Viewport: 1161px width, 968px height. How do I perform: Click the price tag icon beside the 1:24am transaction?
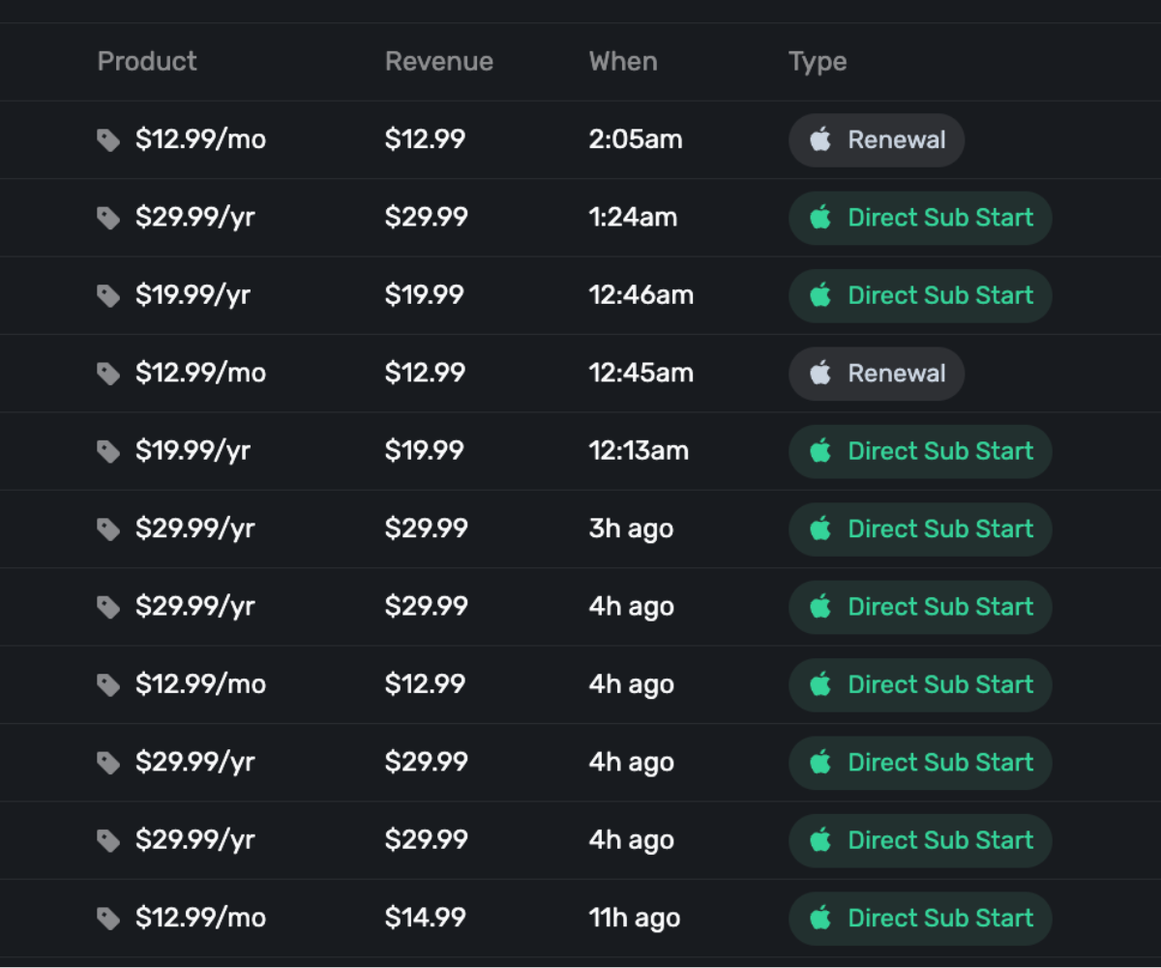point(108,218)
